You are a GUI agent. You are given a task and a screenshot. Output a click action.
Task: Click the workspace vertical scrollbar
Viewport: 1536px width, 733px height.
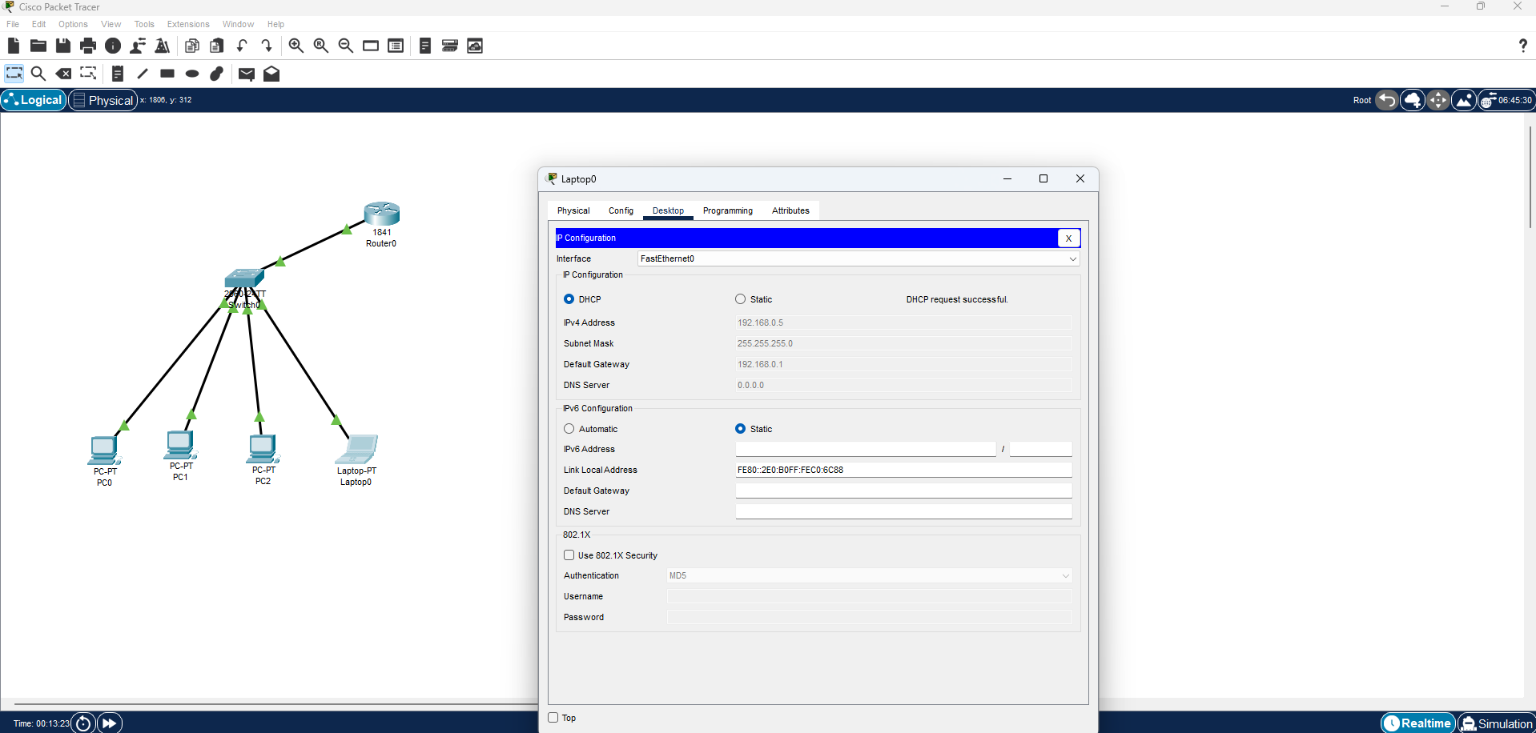pos(1530,176)
